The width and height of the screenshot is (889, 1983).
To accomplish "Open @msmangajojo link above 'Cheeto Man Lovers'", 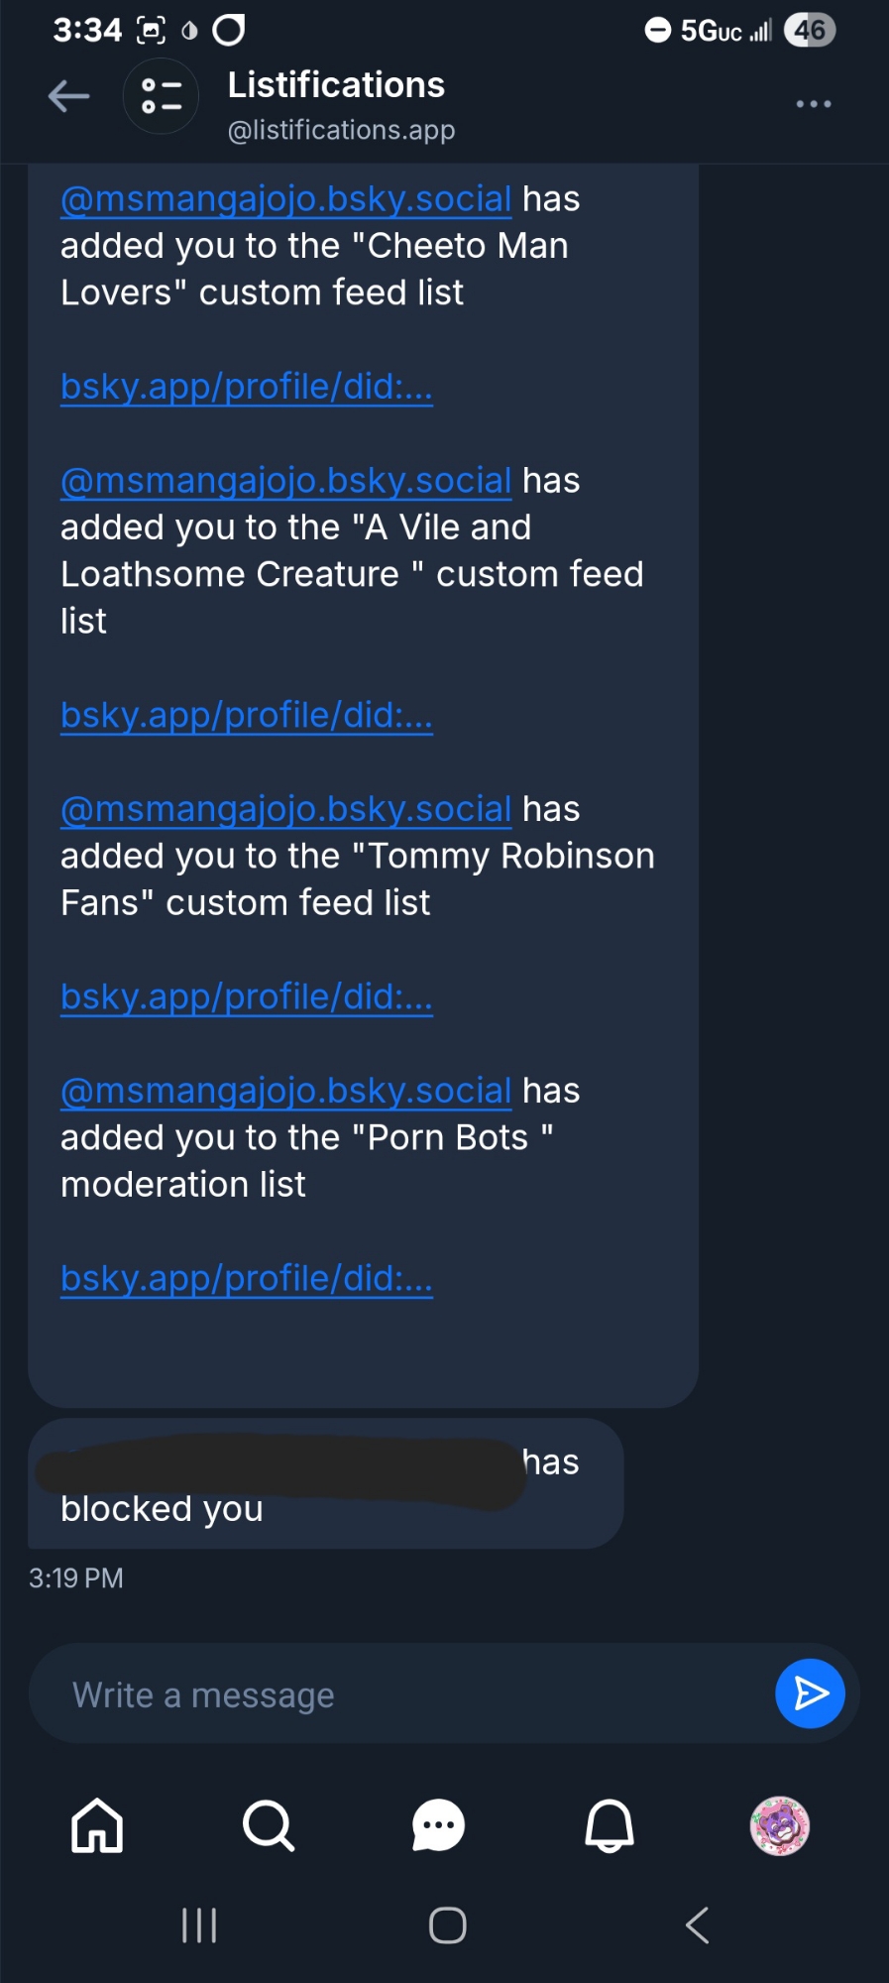I will pos(285,199).
